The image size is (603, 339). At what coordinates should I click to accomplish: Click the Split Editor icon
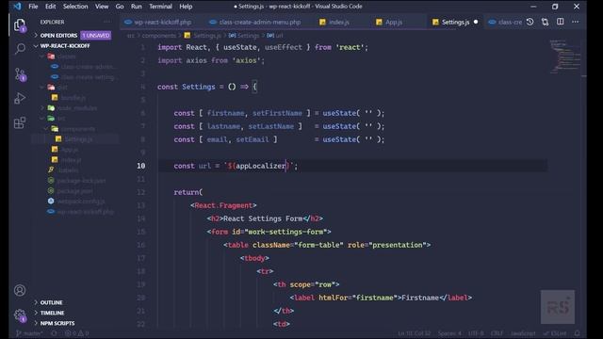(x=561, y=22)
